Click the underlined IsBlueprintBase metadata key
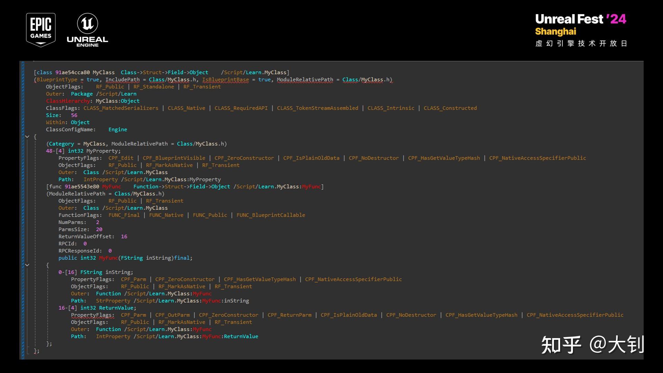663x373 pixels. click(x=225, y=80)
